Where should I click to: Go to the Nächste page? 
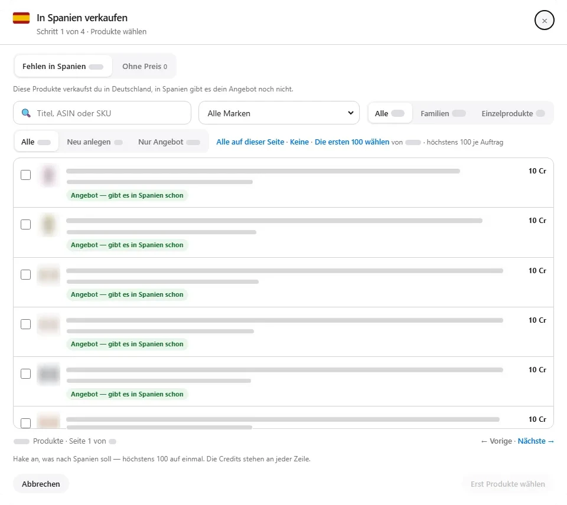tap(536, 441)
